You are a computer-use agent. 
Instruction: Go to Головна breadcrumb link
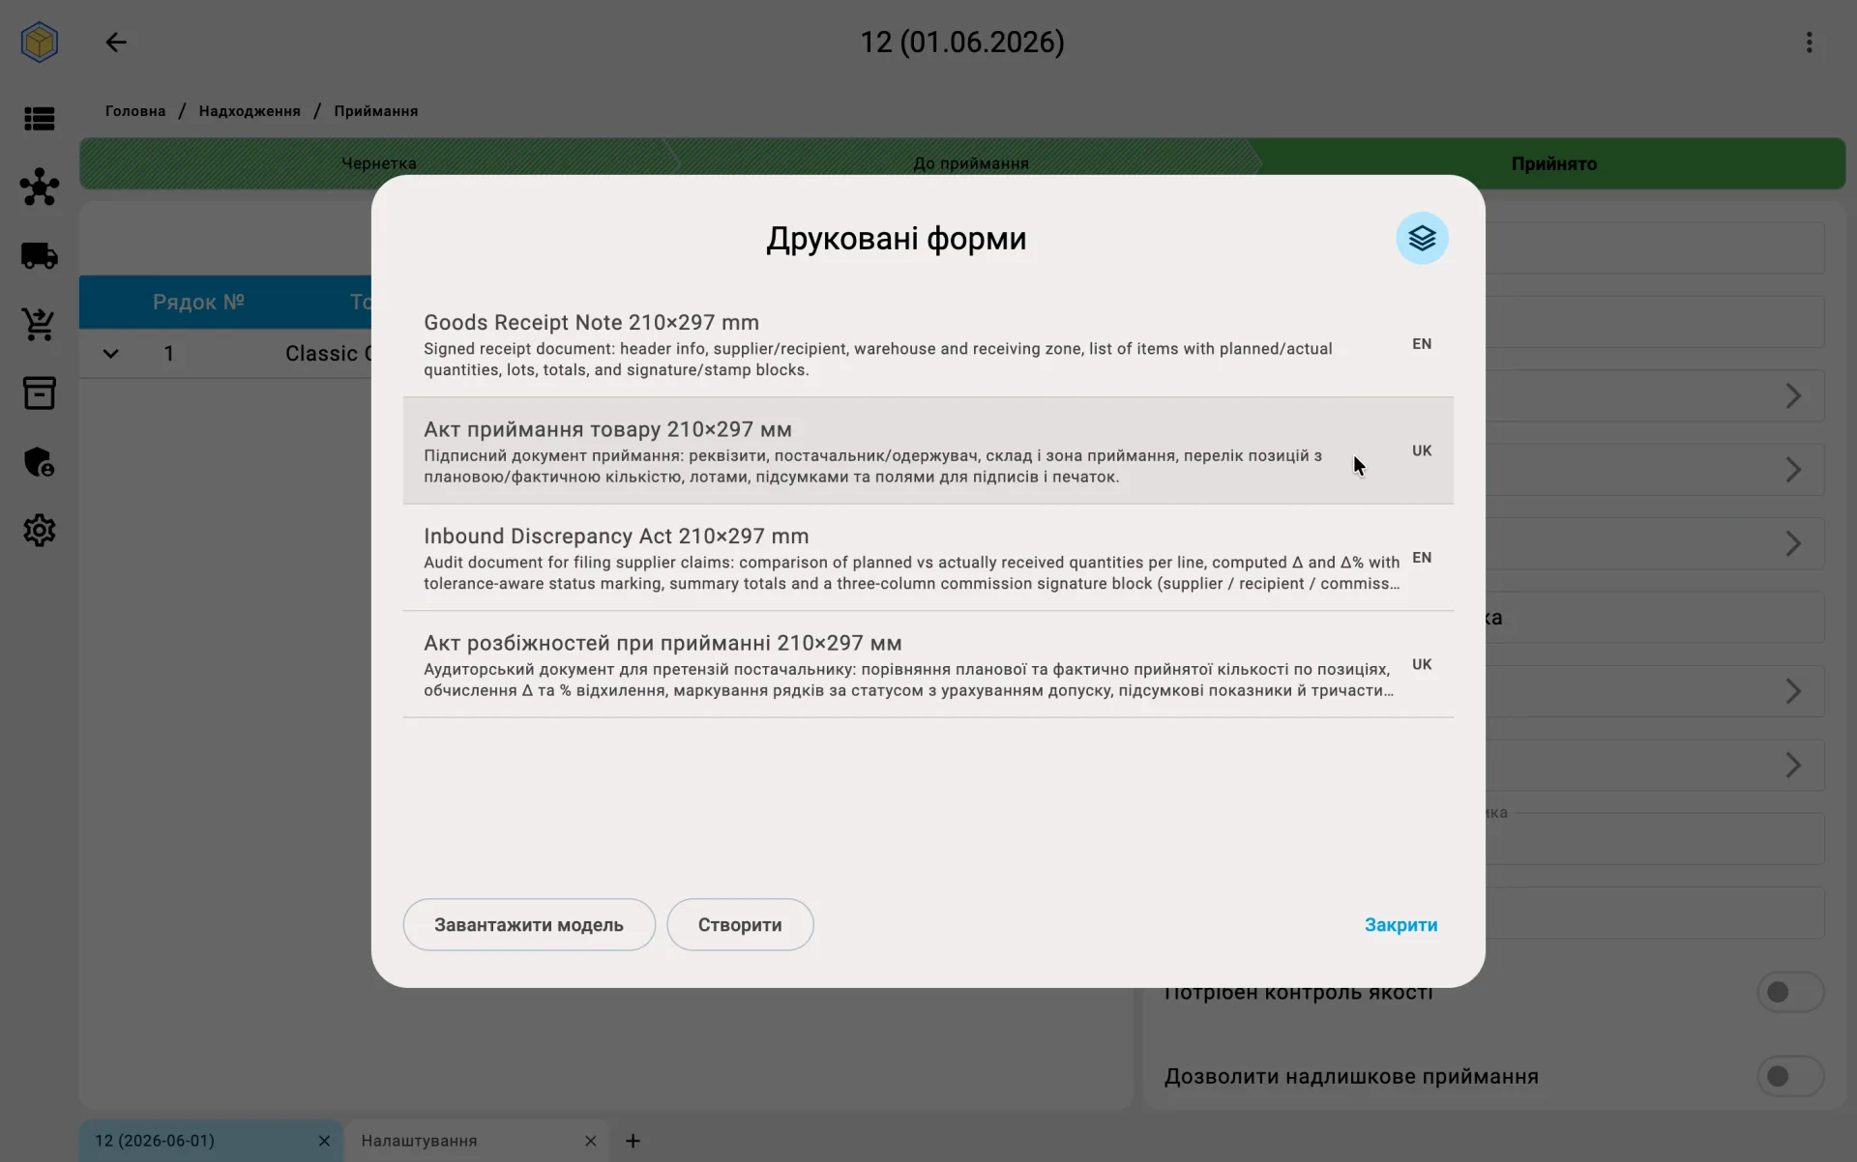pos(135,111)
